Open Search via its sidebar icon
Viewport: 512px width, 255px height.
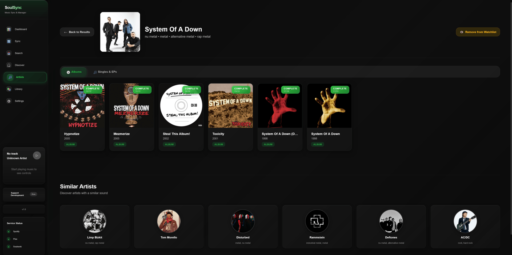click(9, 53)
